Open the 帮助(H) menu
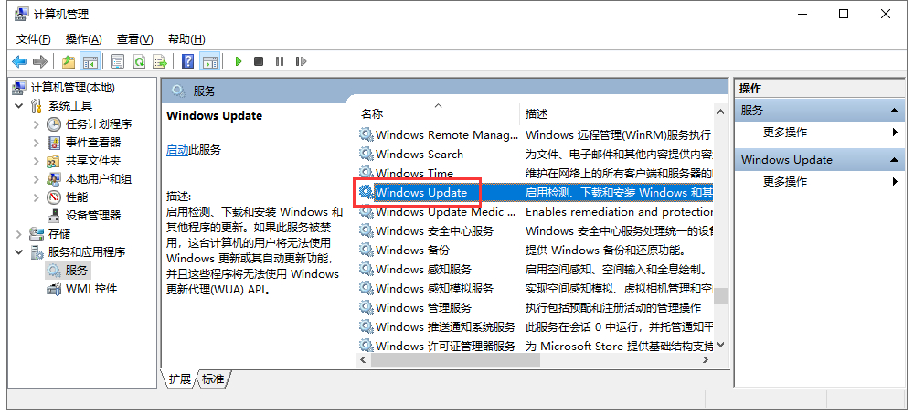This screenshot has height=416, width=914. coord(186,39)
